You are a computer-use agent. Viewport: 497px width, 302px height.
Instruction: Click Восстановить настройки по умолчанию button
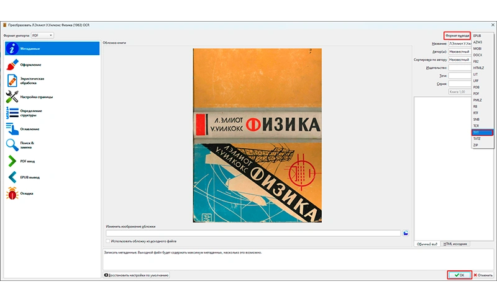coord(136,275)
